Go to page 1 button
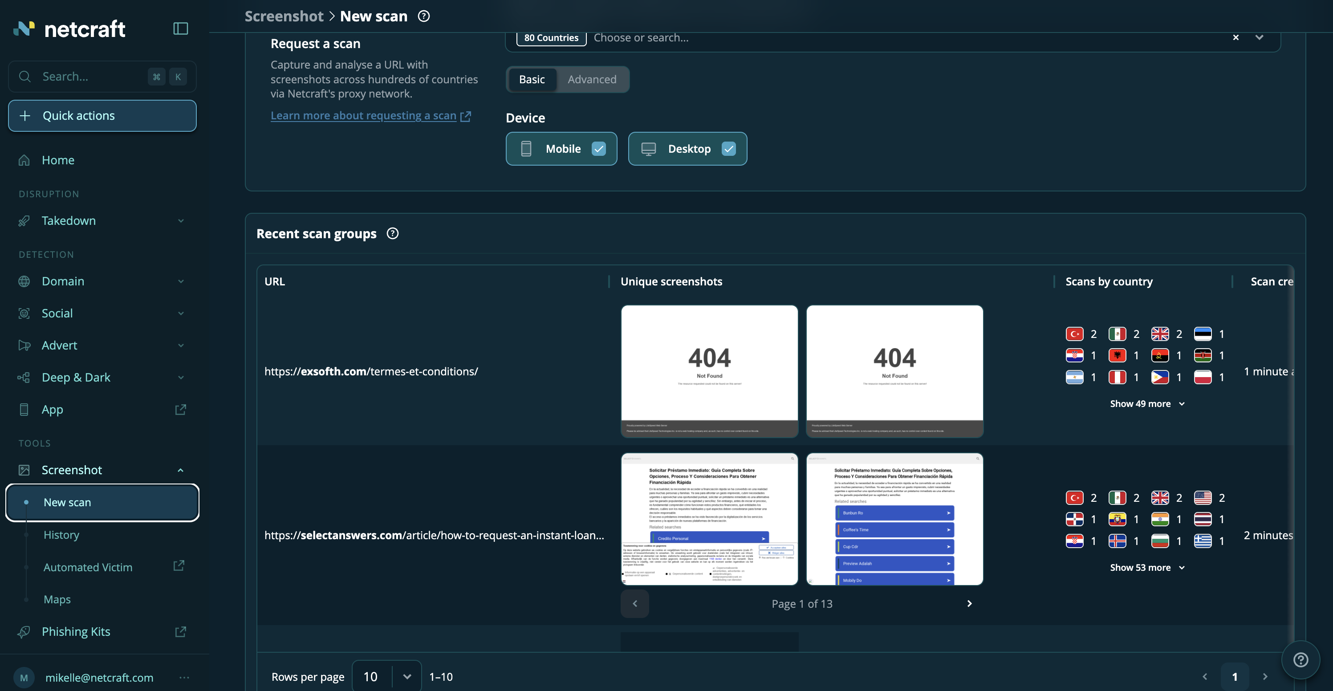This screenshot has height=691, width=1333. [1235, 676]
